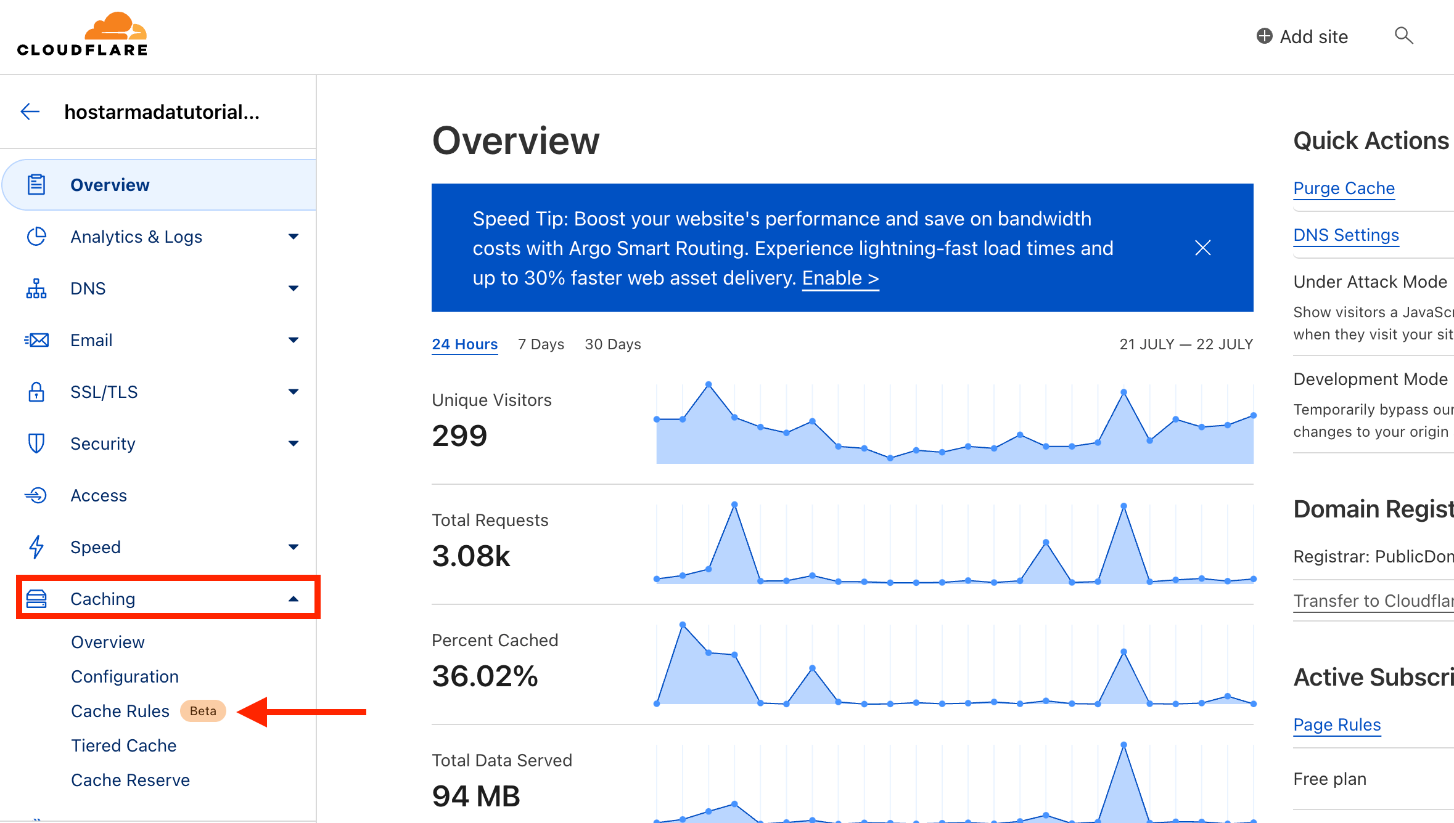The image size is (1454, 823).
Task: Click the DNS network icon
Action: tap(36, 288)
